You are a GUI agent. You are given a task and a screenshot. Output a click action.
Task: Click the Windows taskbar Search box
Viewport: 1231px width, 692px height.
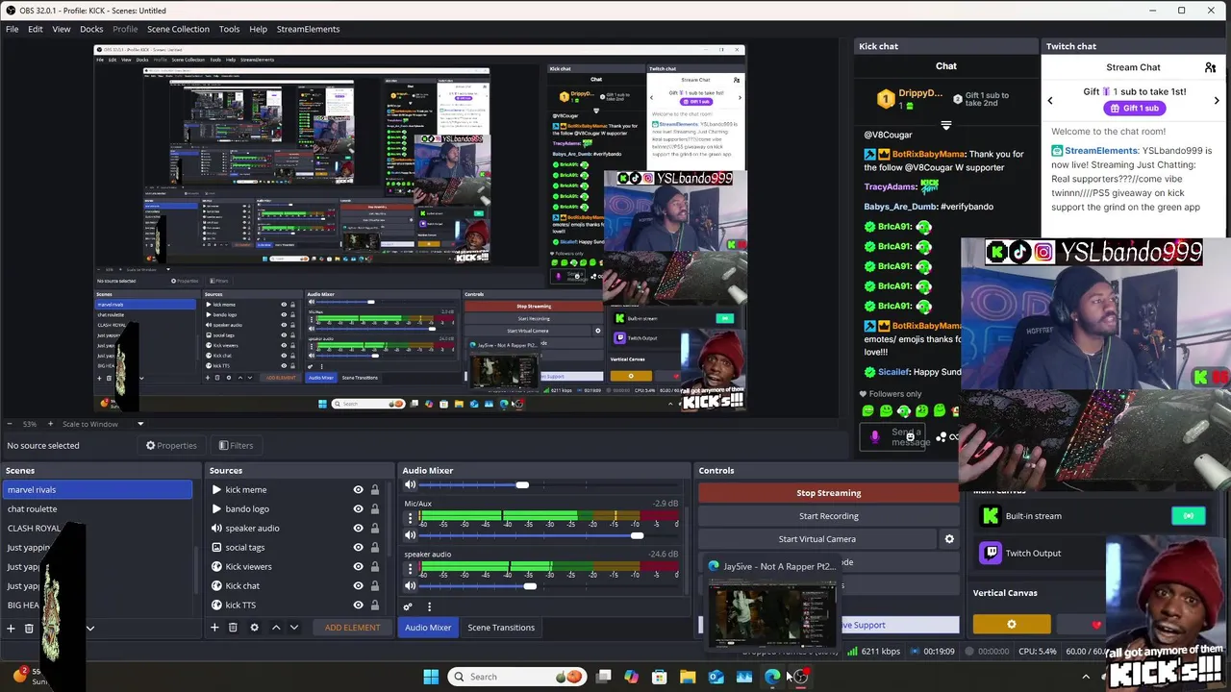click(x=519, y=677)
